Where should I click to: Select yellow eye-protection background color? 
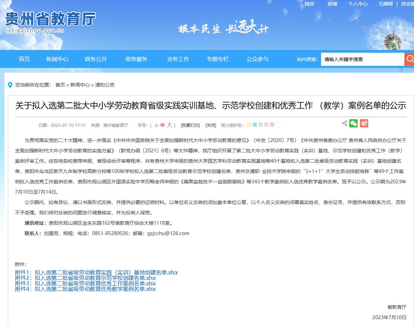pos(249,125)
